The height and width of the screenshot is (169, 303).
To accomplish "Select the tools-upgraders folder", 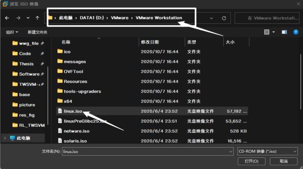I will click(x=152, y=91).
